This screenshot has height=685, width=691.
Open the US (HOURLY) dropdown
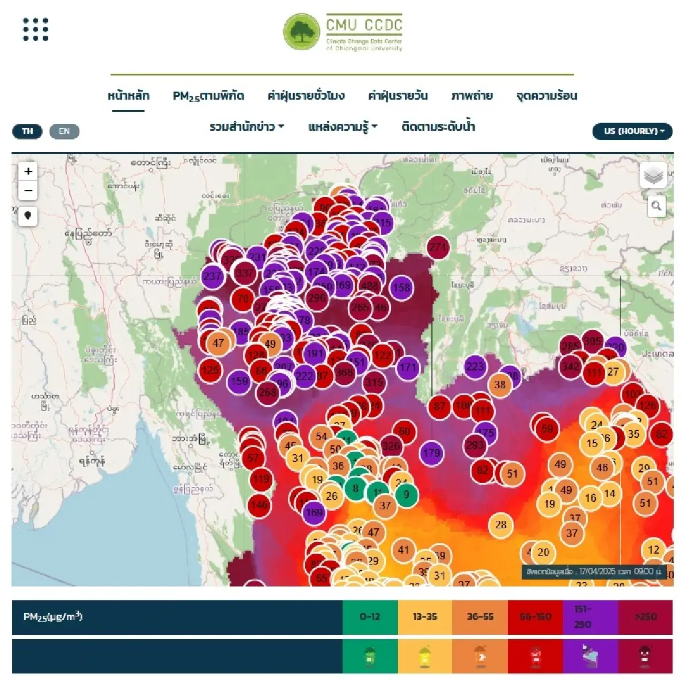pyautogui.click(x=632, y=131)
